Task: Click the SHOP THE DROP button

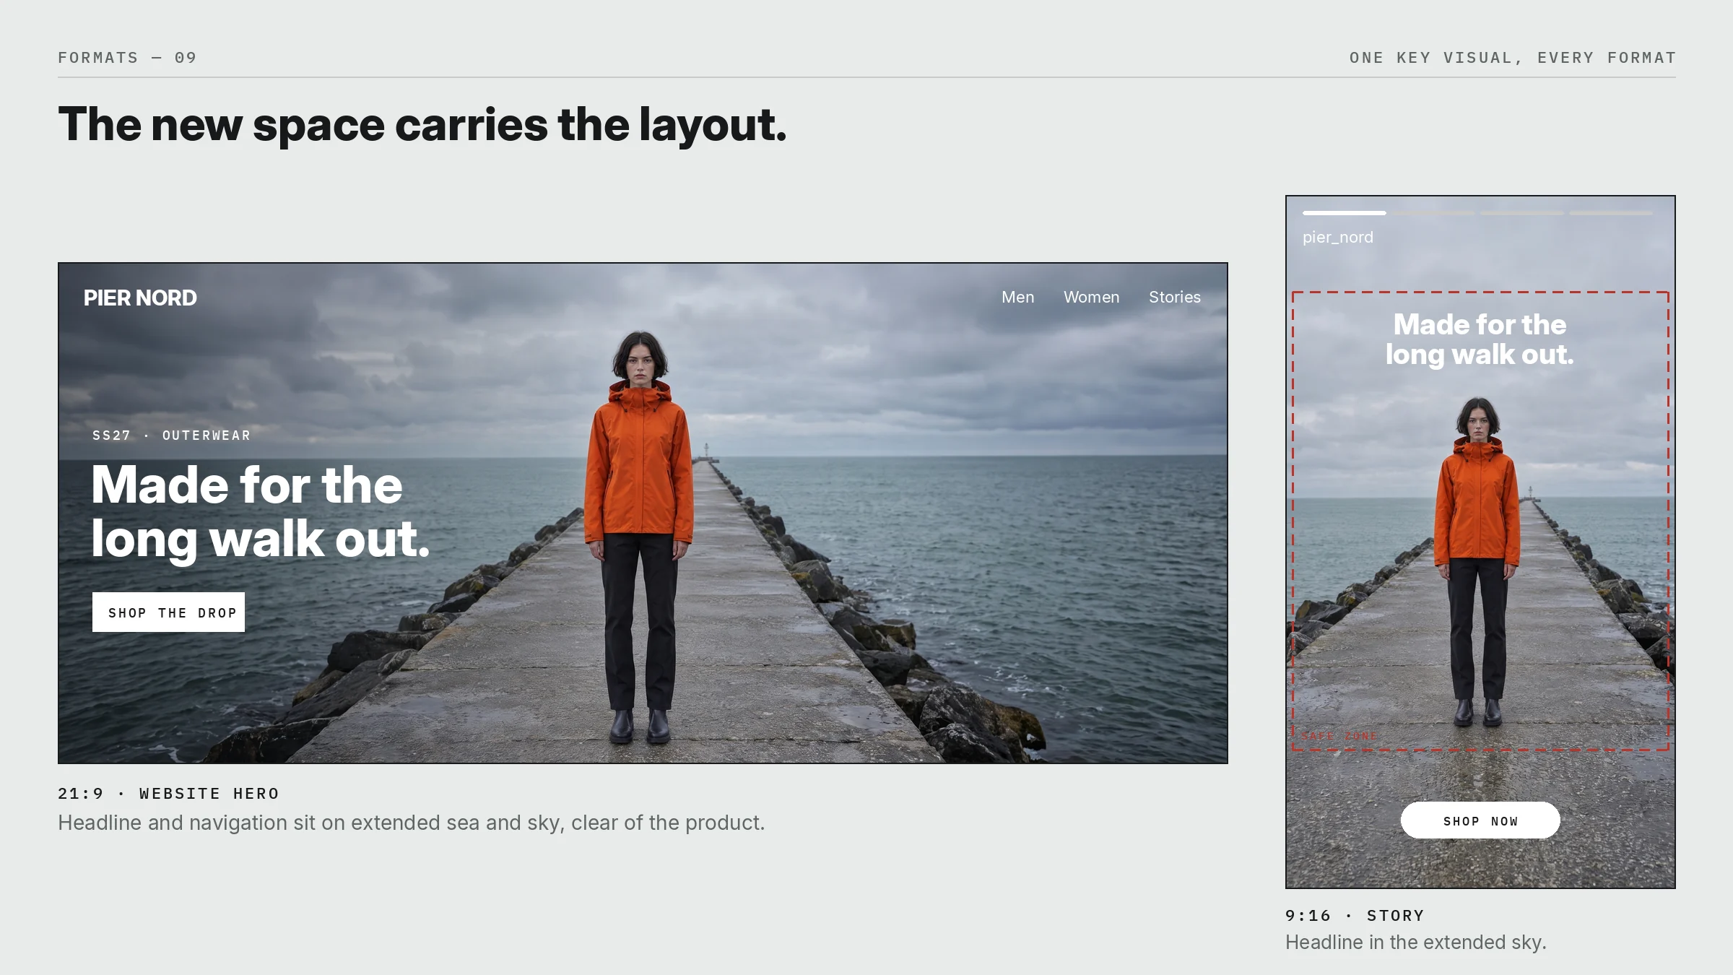Action: click(x=168, y=612)
